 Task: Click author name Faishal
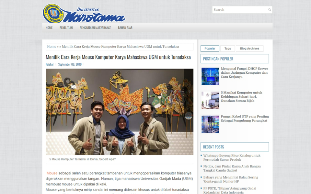click(x=50, y=64)
